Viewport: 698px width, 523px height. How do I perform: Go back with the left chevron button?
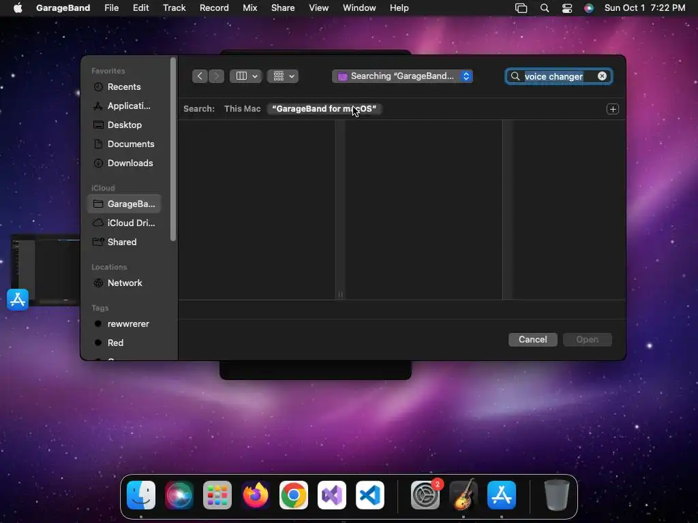pos(200,76)
